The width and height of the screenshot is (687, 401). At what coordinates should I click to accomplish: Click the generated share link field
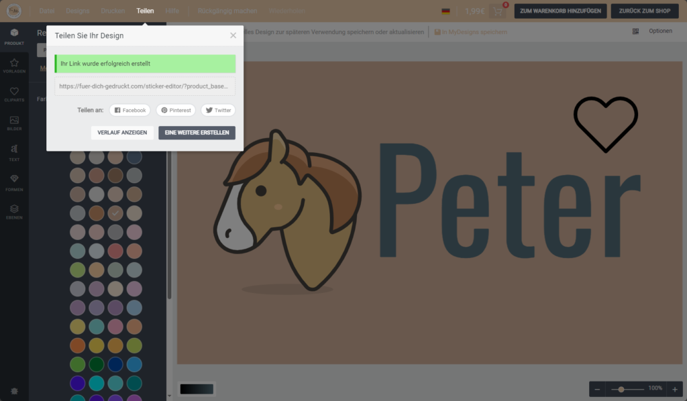[x=145, y=87]
